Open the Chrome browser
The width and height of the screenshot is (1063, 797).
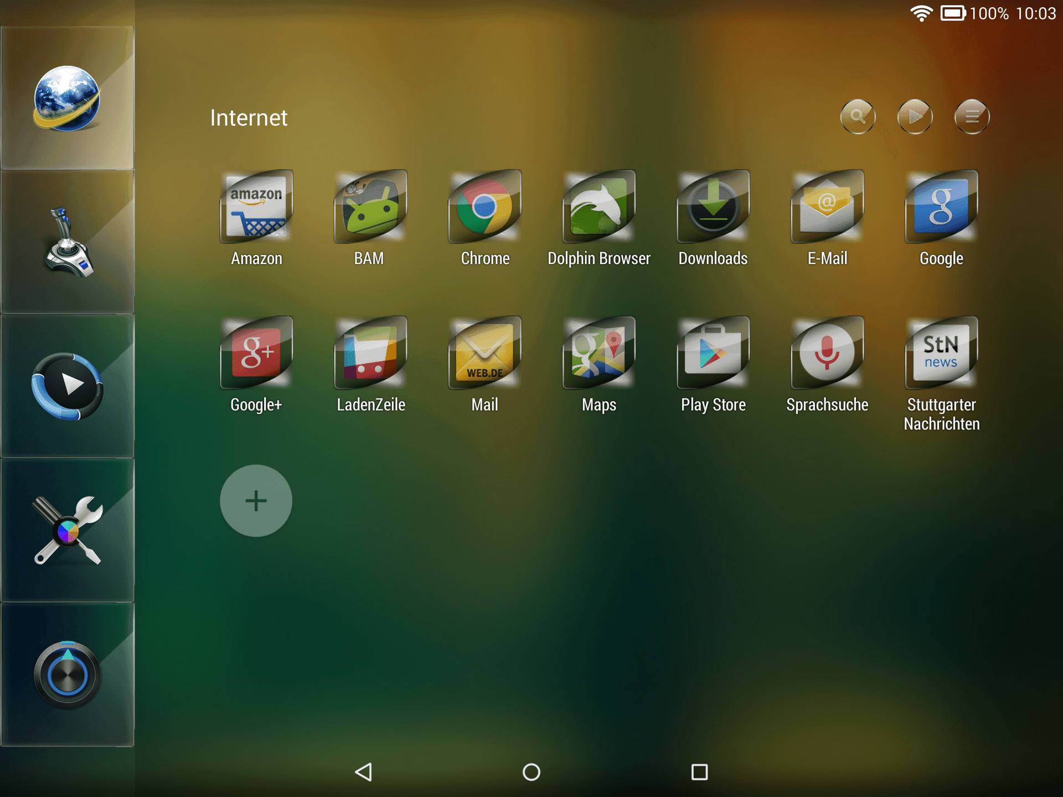(x=484, y=206)
